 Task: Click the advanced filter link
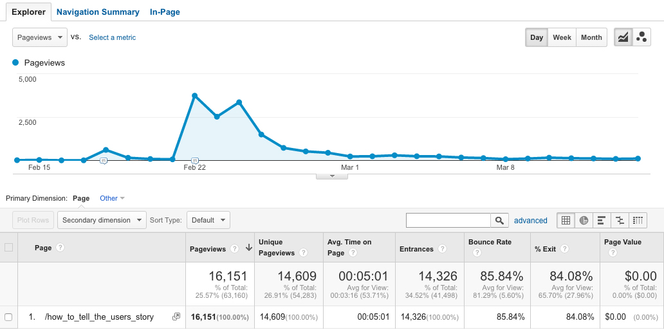(x=531, y=220)
